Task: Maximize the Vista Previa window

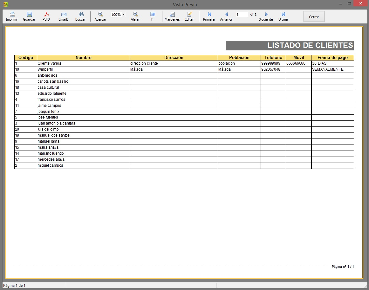Action: [349, 3]
